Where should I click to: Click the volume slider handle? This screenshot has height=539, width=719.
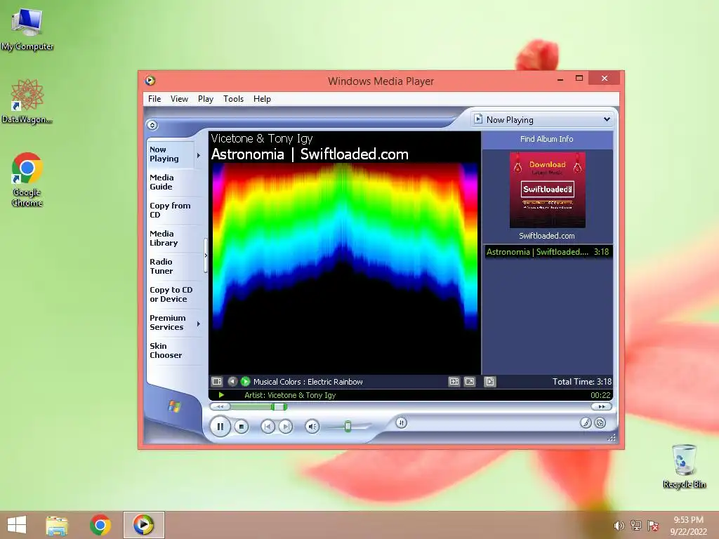click(x=348, y=427)
